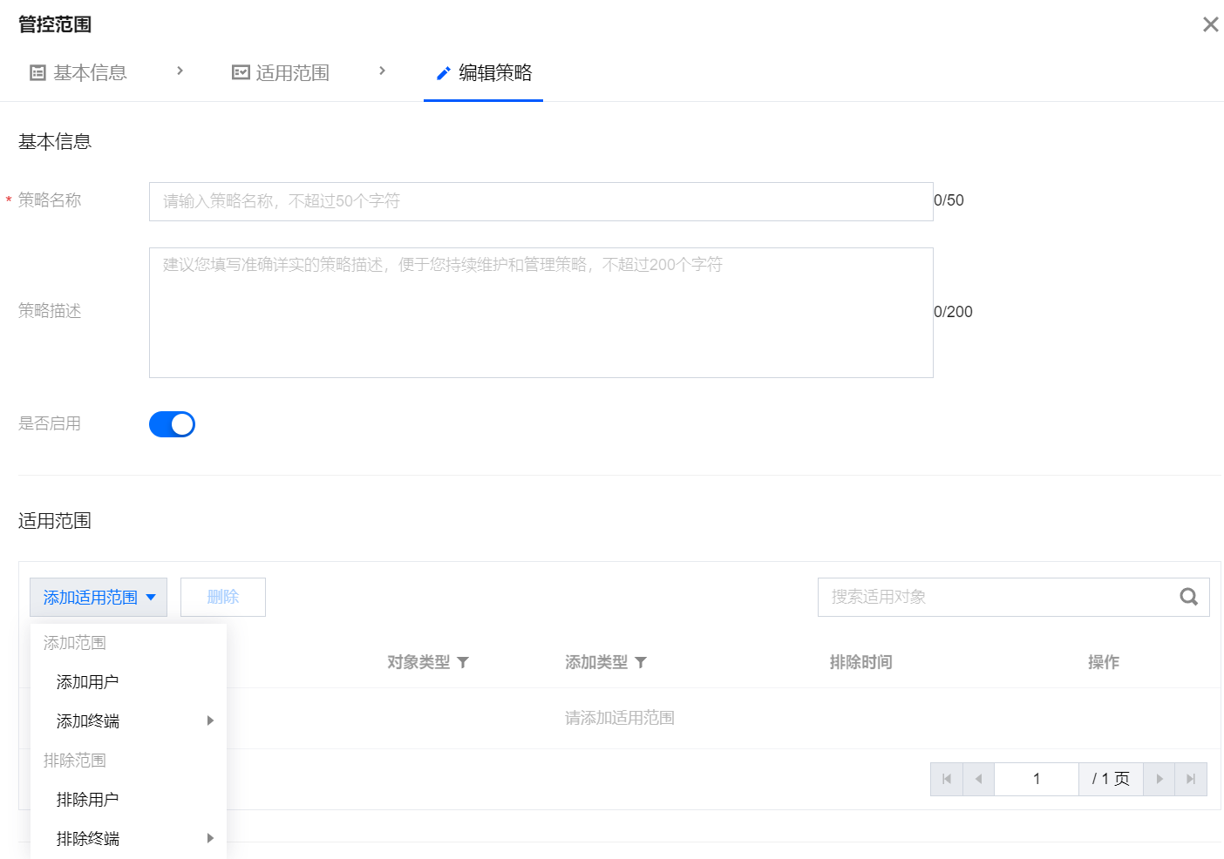1224x859 pixels.
Task: Click the first-page pagination icon
Action: click(x=946, y=779)
